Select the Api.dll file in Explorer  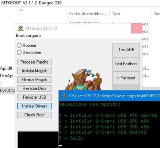coord(6,68)
